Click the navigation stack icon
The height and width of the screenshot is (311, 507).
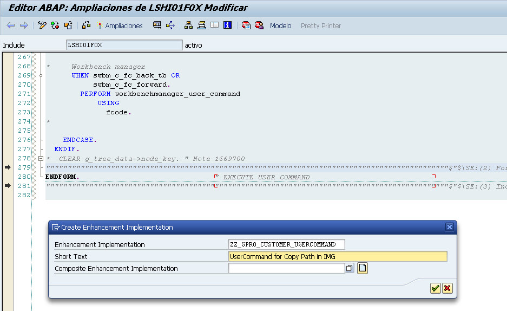pyautogui.click(x=202, y=25)
